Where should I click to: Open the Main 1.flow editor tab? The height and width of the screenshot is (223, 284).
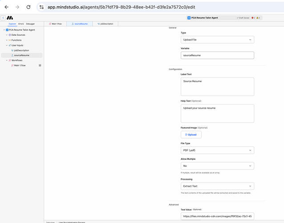[56, 24]
